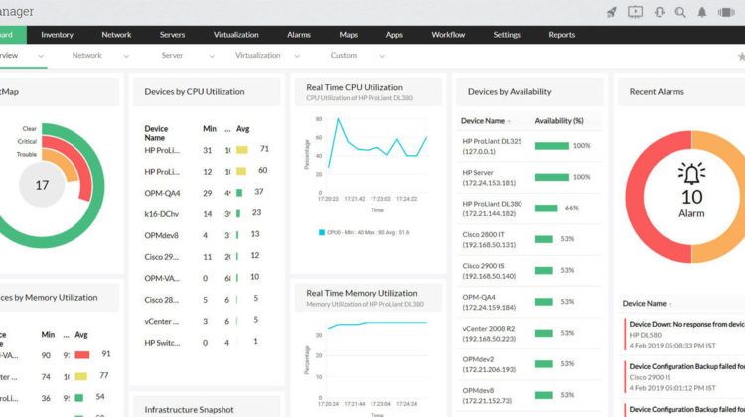Screen dimensions: 745x417
Task: Open vCenter 2008 R2 device entry
Action: [x=528, y=333]
